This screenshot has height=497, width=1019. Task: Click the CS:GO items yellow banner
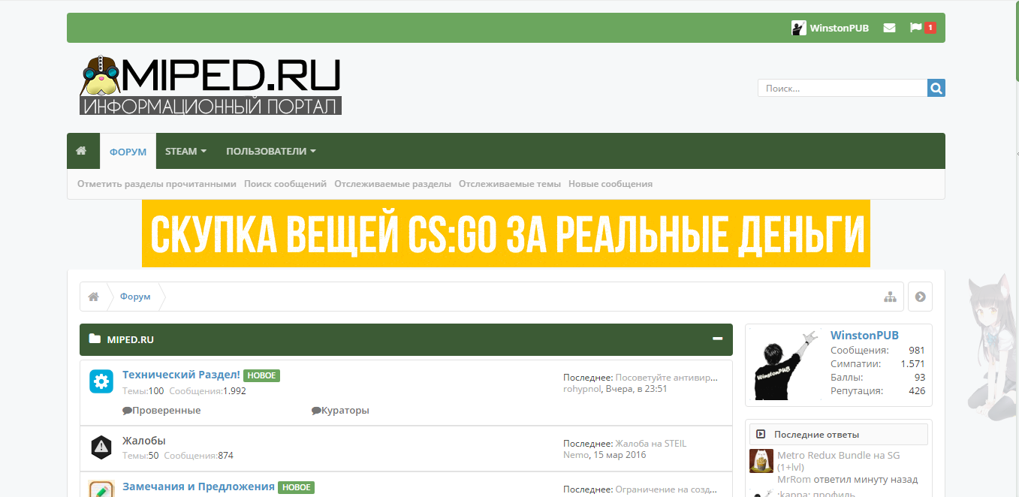[506, 233]
